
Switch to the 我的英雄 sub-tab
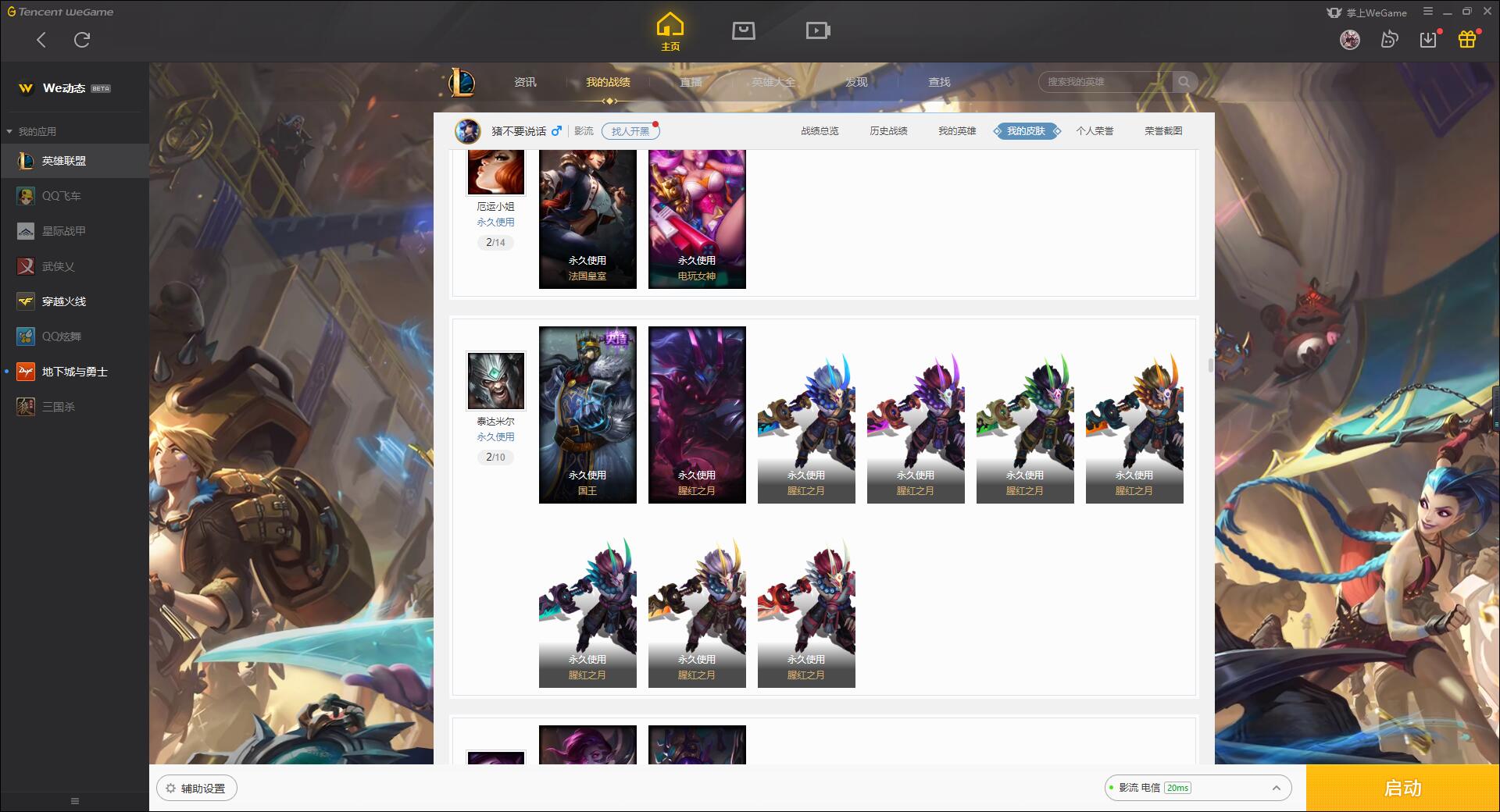point(957,131)
